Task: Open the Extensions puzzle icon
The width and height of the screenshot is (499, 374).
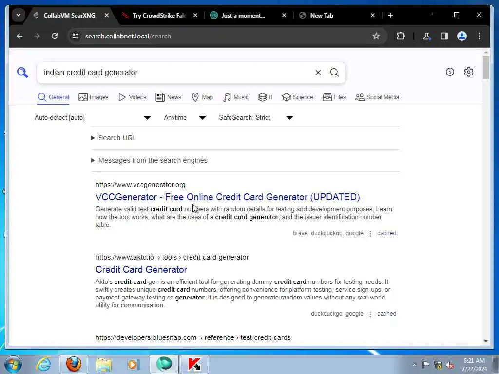Action: (x=401, y=36)
